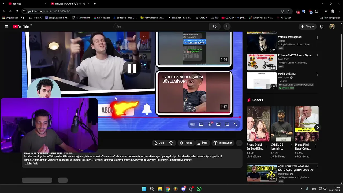The height and width of the screenshot is (193, 343).
Task: Click the end-screen notification bell graphic
Action: [x=147, y=109]
